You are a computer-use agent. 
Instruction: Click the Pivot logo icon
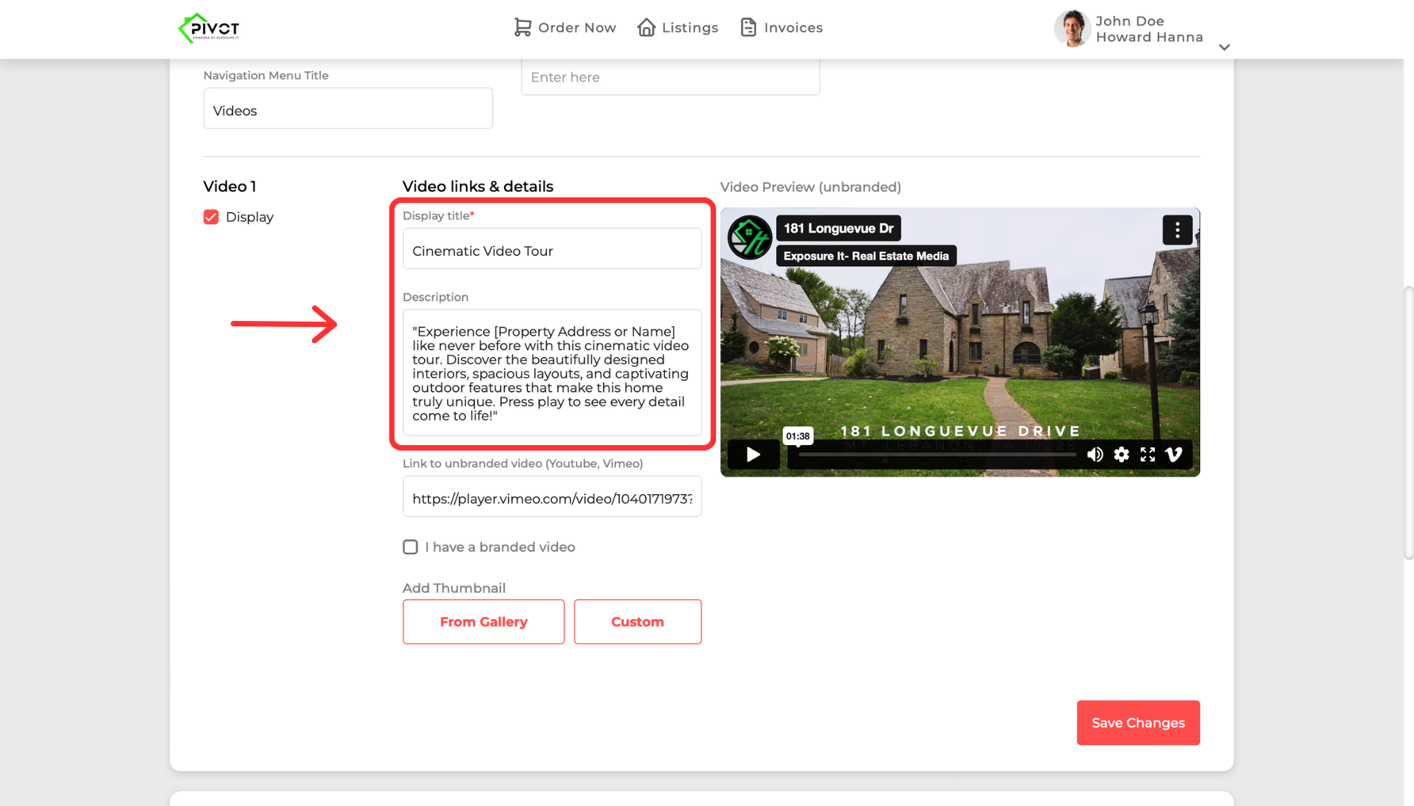(208, 28)
